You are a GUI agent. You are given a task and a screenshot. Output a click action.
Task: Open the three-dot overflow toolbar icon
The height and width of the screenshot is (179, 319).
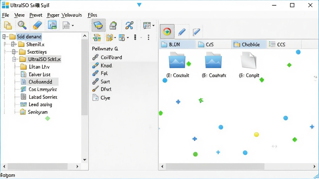pos(149,37)
